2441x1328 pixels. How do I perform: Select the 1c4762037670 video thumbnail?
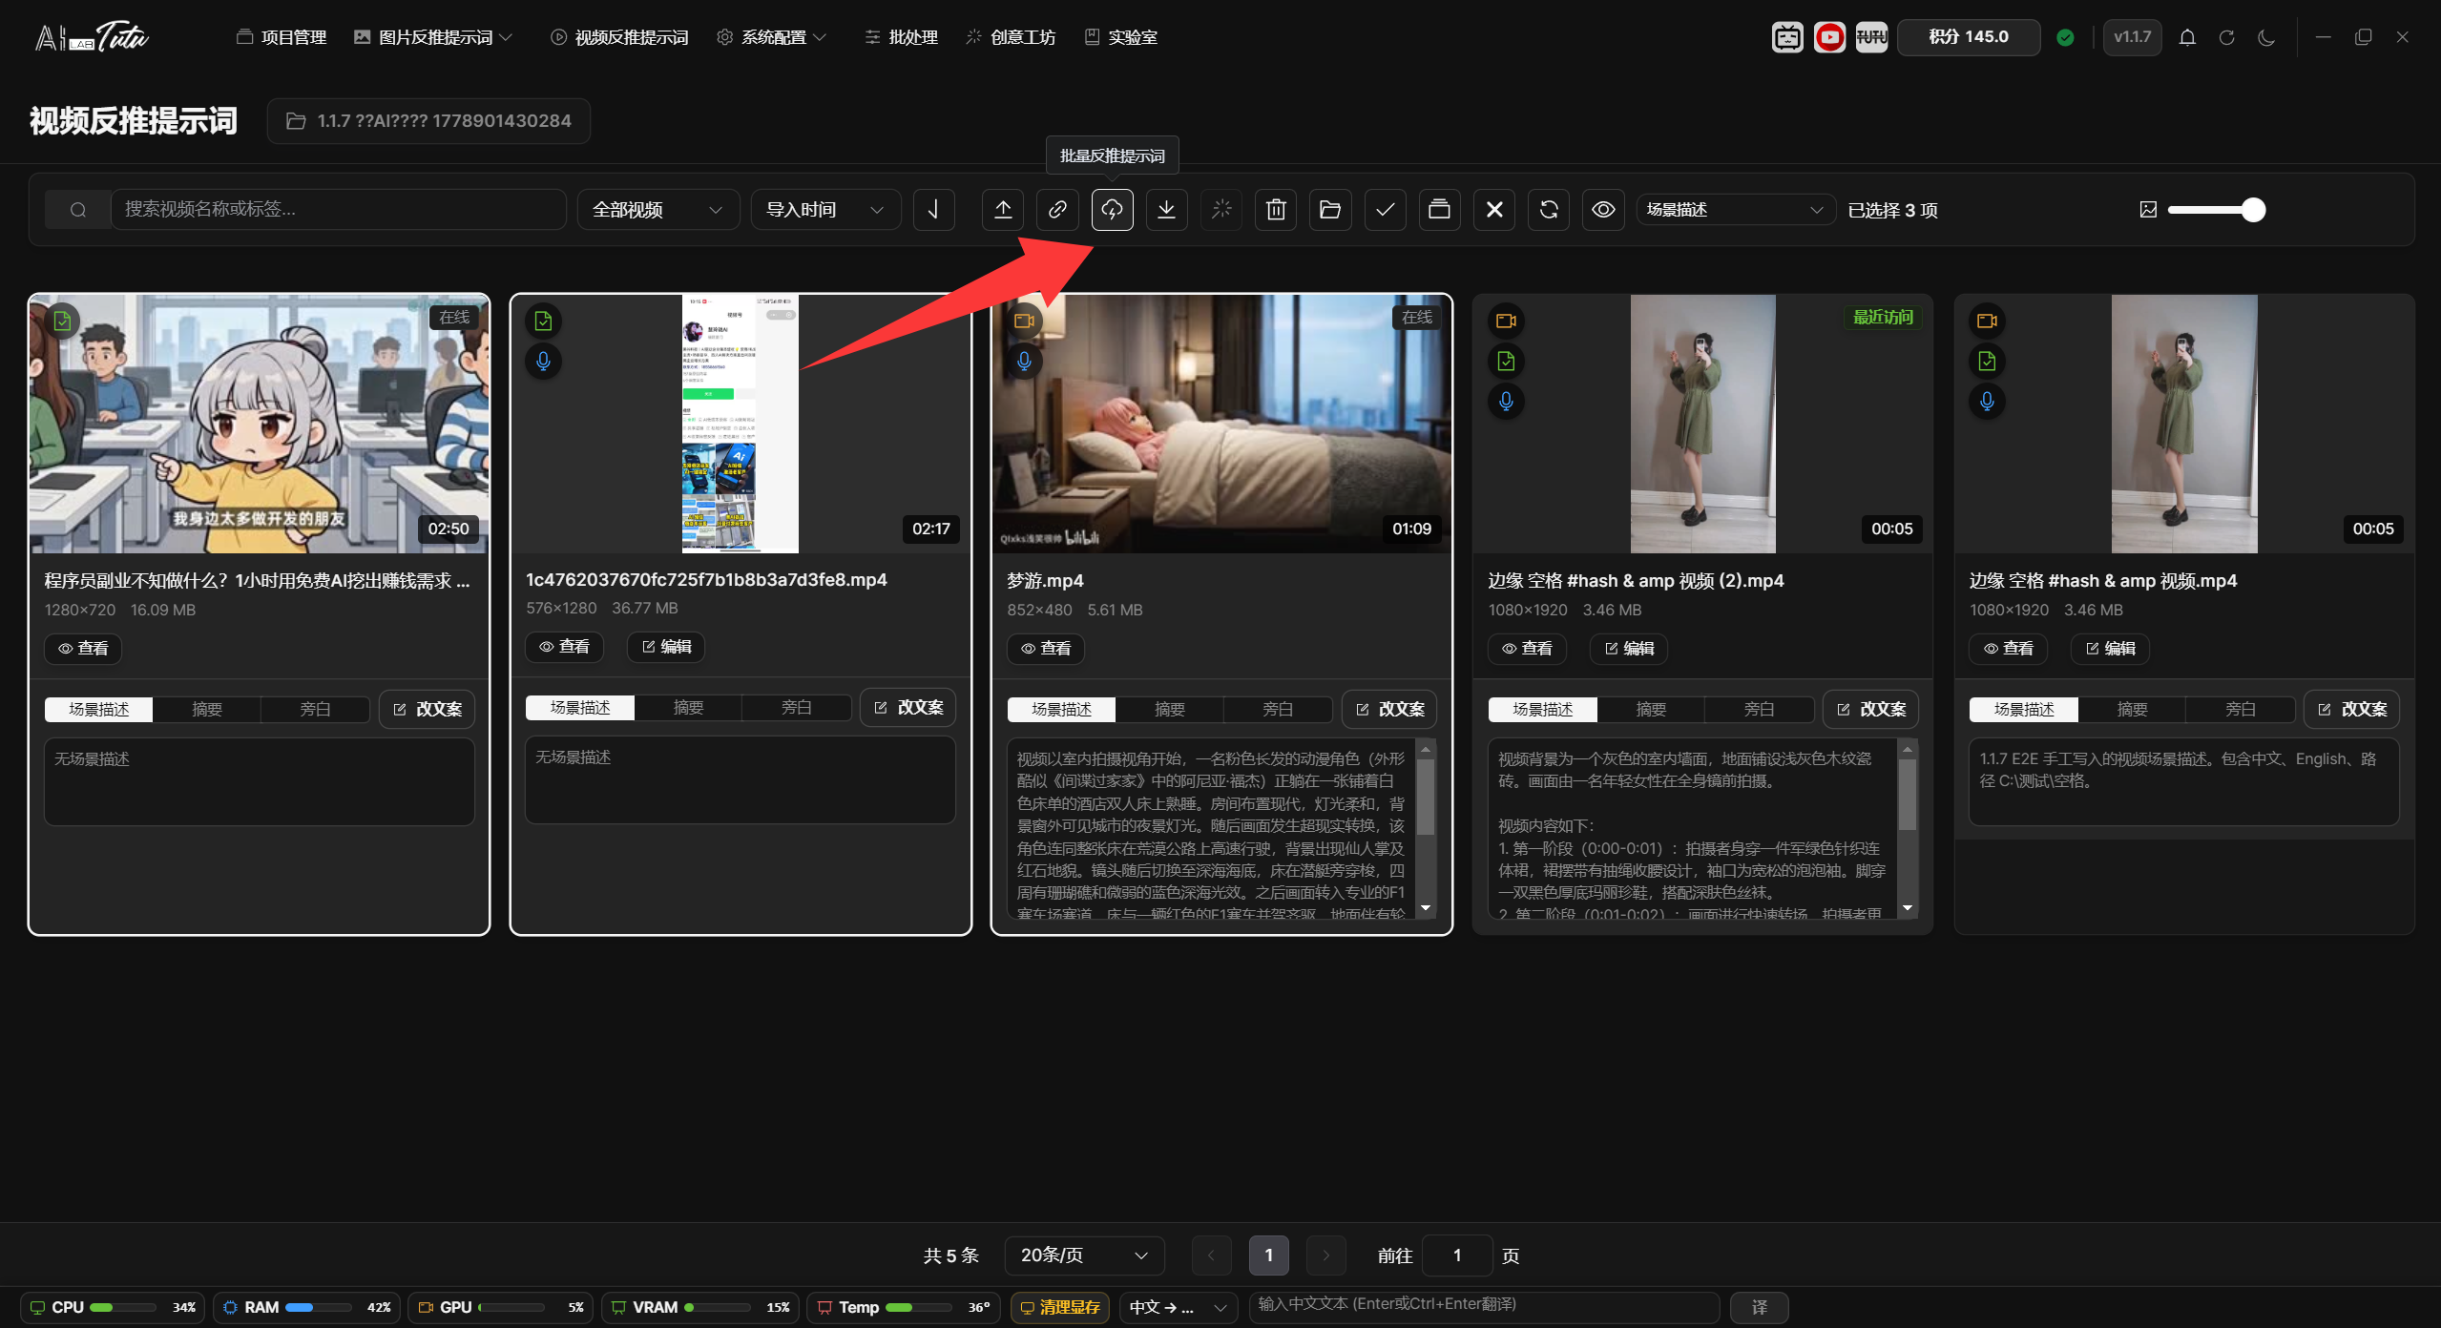pos(741,424)
